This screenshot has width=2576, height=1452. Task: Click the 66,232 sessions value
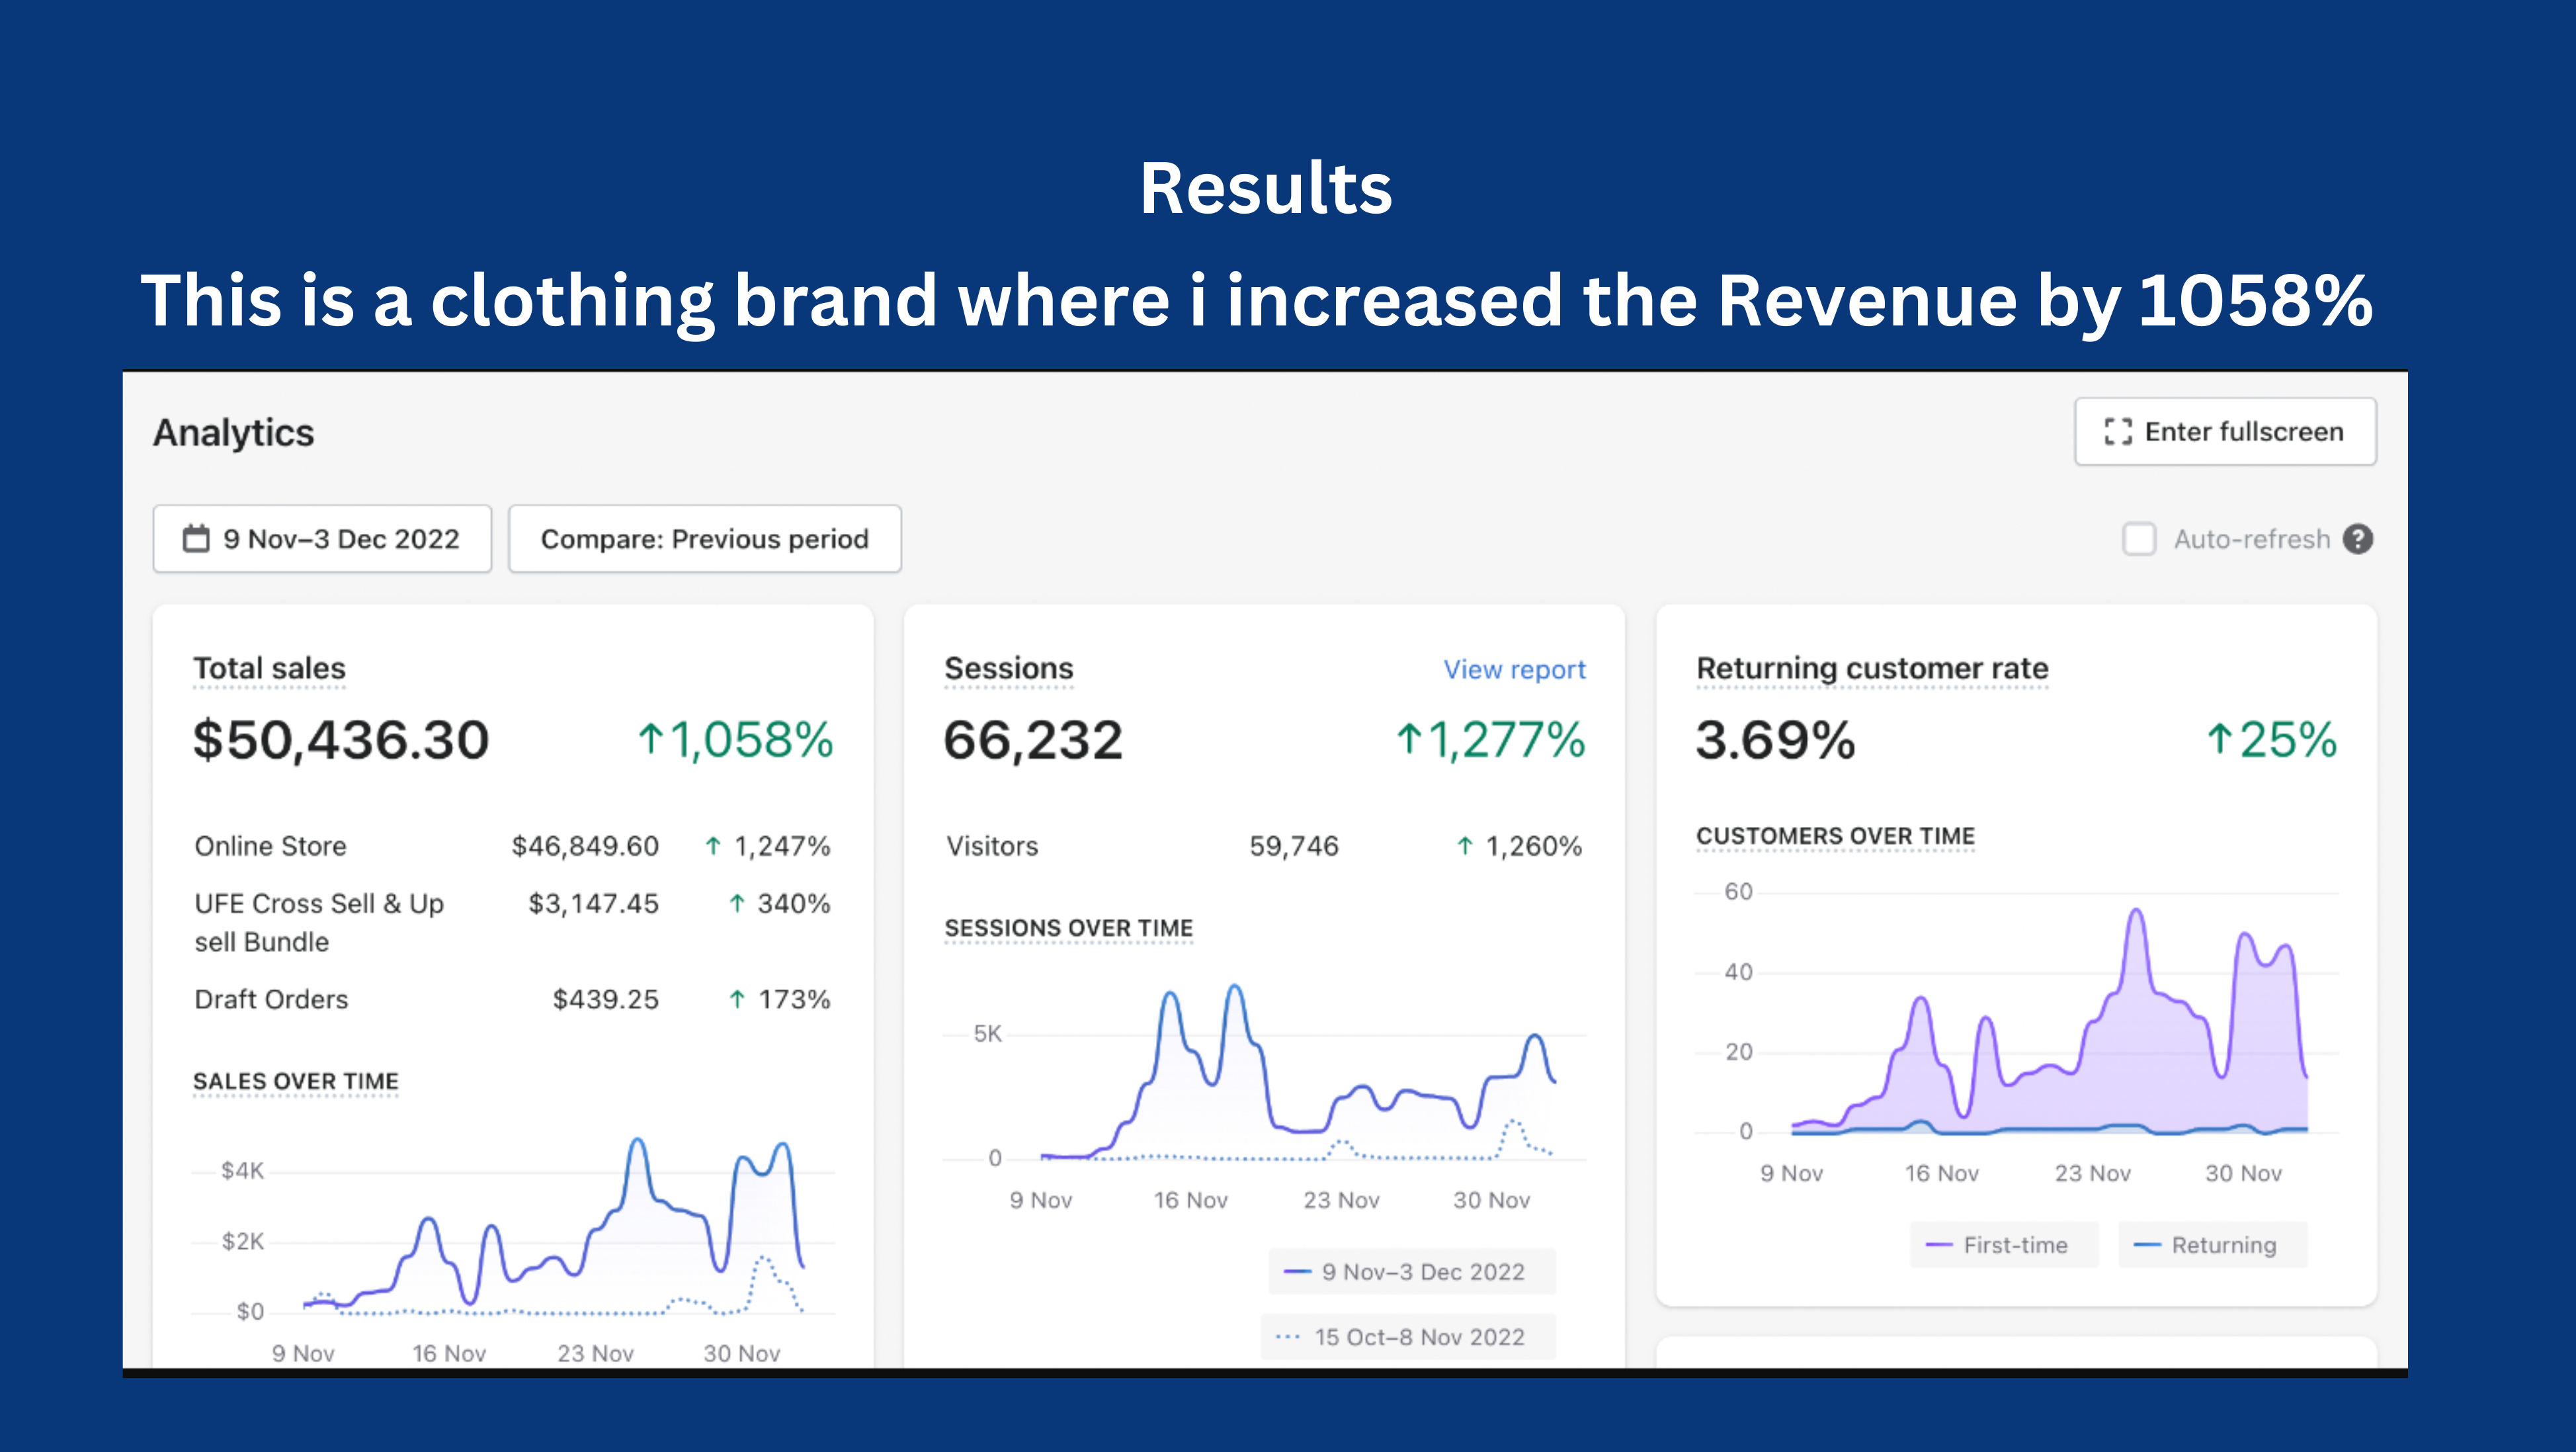pyautogui.click(x=1033, y=740)
